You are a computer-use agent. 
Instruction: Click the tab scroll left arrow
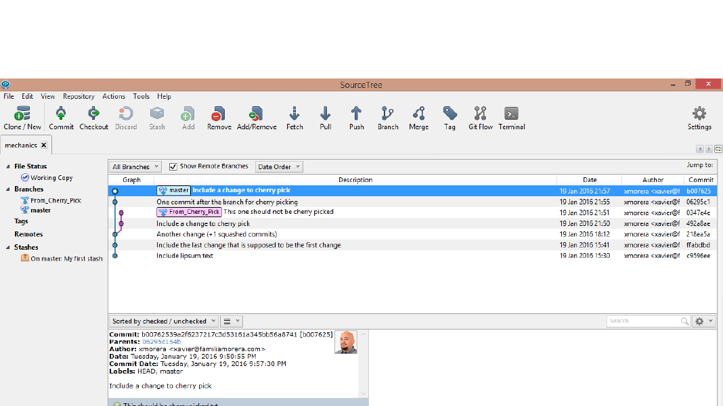pos(700,149)
